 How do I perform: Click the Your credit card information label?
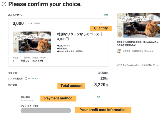click(103, 110)
